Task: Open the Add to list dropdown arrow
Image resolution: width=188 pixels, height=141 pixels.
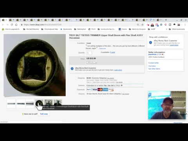Action: coord(96,63)
